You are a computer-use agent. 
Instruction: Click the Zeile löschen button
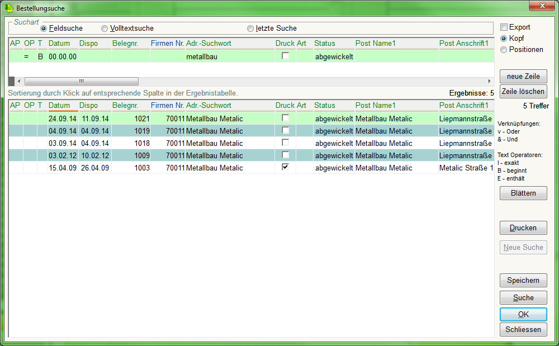[523, 92]
